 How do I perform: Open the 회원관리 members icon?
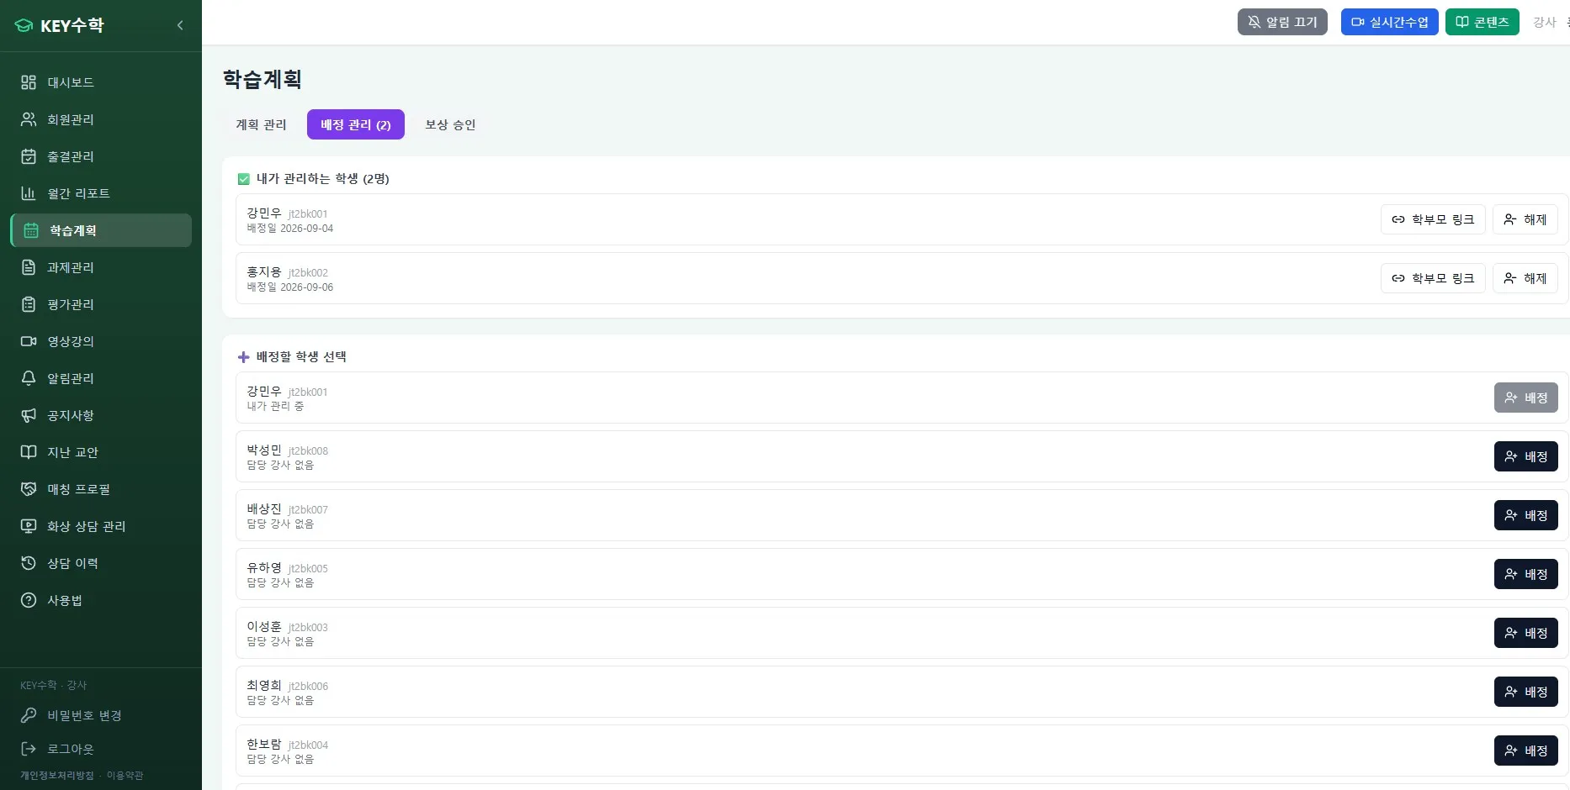click(x=29, y=119)
